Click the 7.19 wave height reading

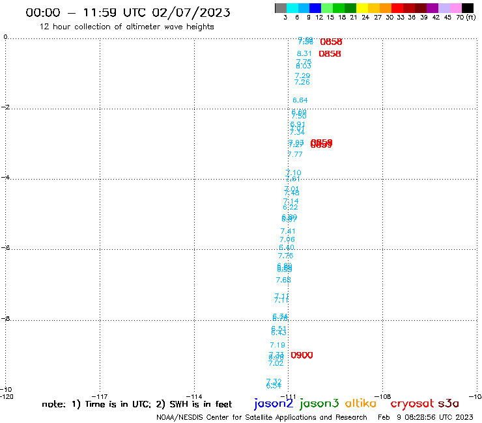coord(277,346)
